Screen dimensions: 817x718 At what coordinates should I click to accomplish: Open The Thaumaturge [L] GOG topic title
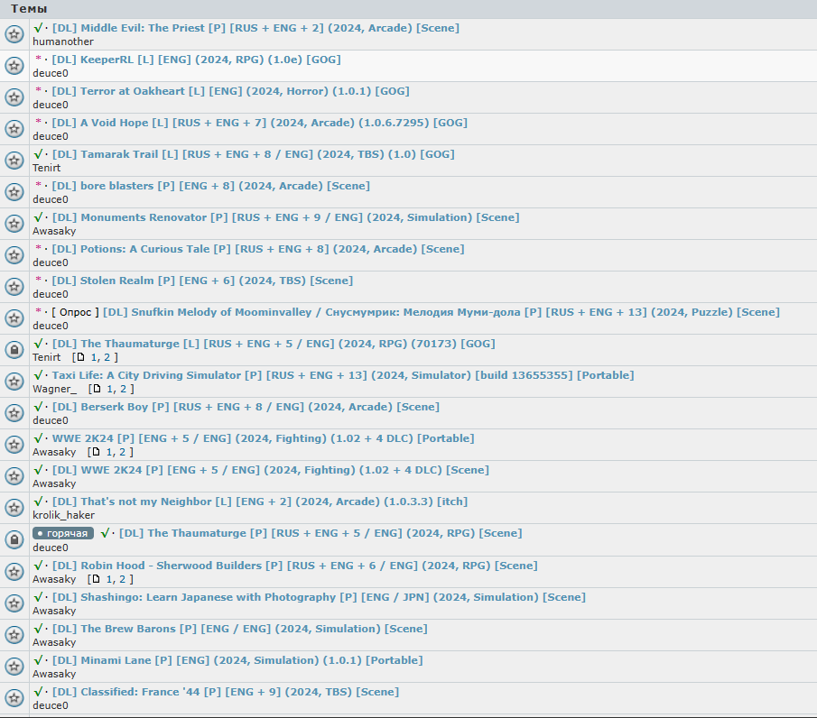(274, 344)
